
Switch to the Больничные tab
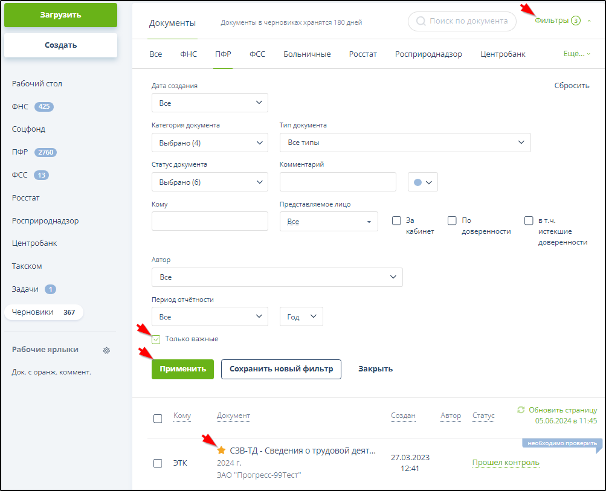click(x=307, y=54)
